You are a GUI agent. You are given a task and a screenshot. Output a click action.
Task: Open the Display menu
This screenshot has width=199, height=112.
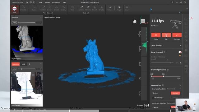47,2
